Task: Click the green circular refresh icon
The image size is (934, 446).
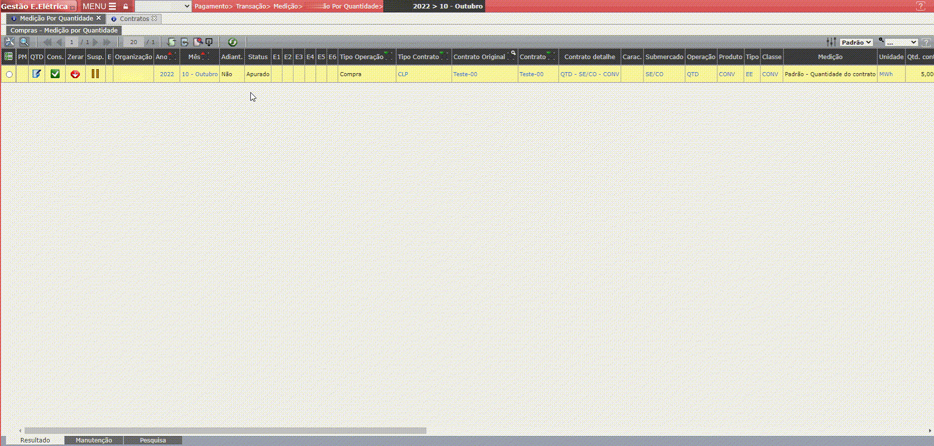Action: coord(232,42)
